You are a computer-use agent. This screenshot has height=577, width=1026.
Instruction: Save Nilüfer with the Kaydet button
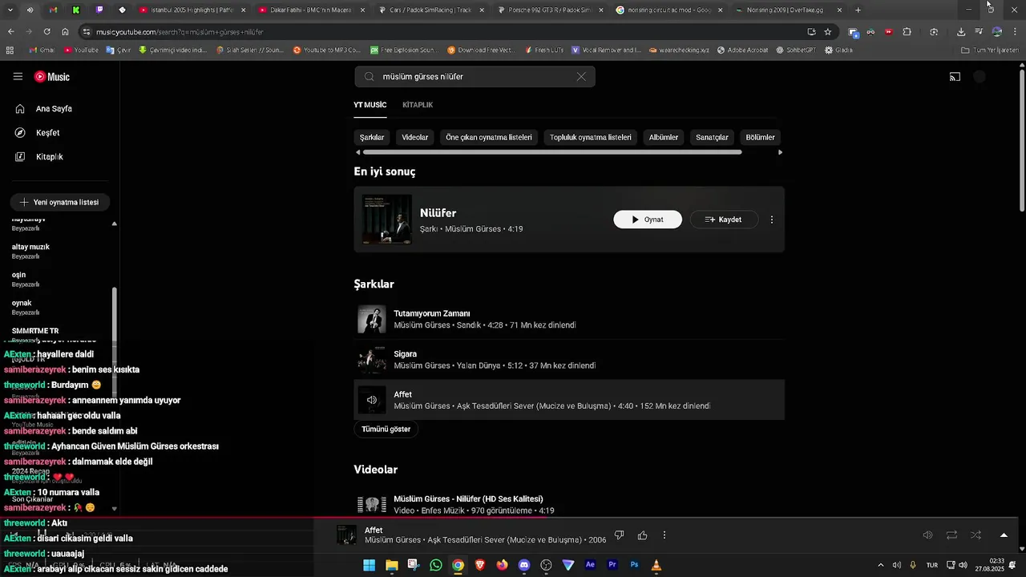point(724,220)
